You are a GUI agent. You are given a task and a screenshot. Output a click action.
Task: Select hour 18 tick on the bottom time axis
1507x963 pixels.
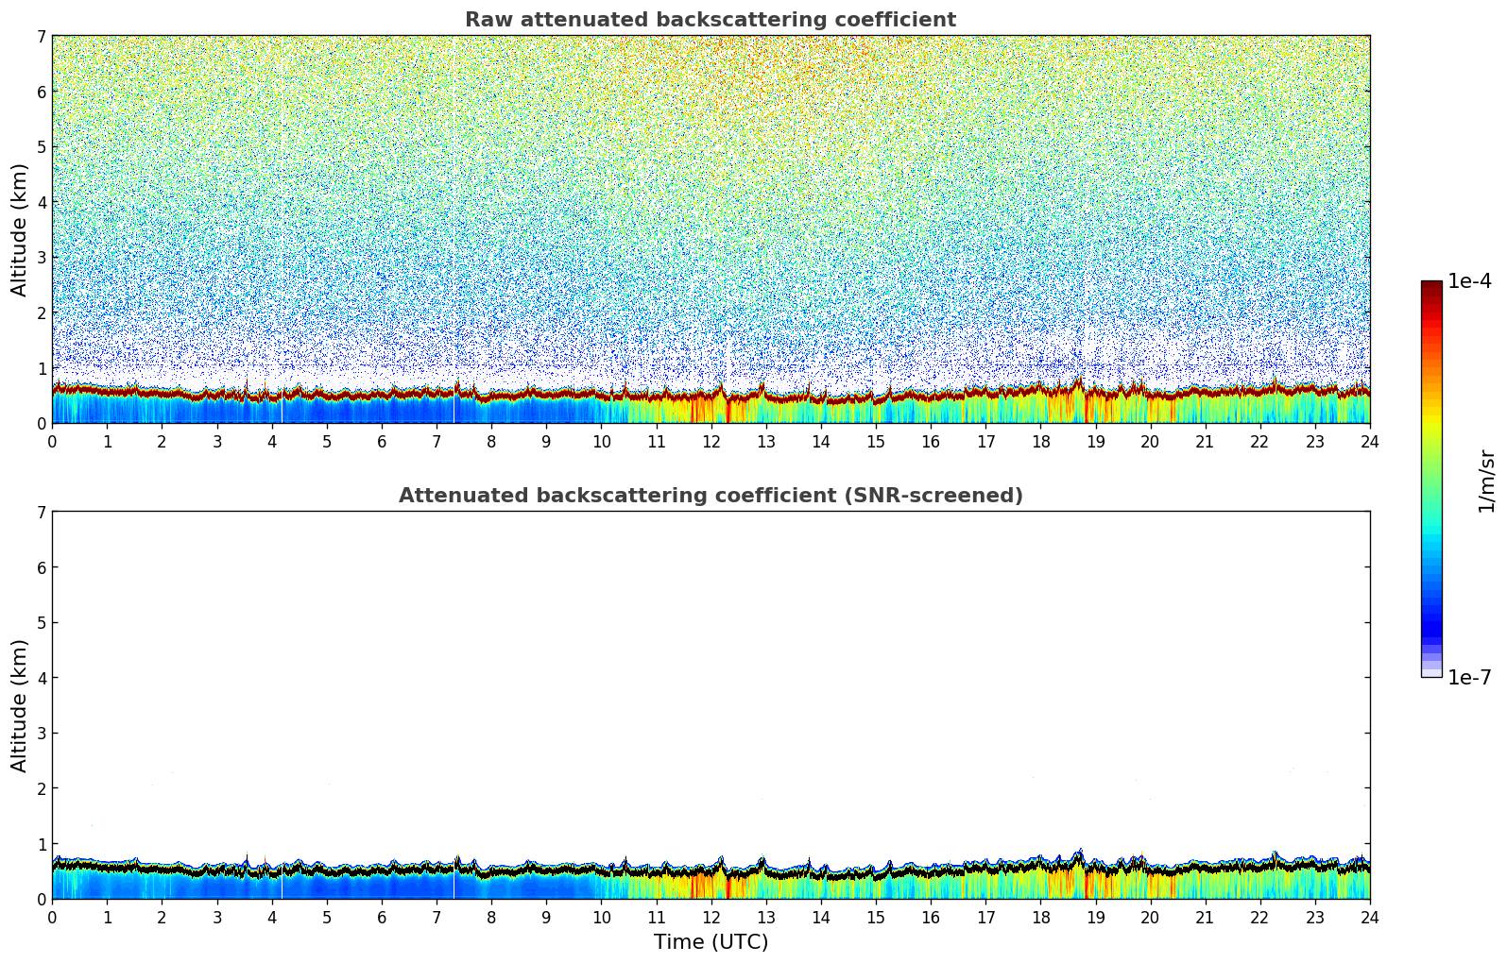(x=1040, y=918)
